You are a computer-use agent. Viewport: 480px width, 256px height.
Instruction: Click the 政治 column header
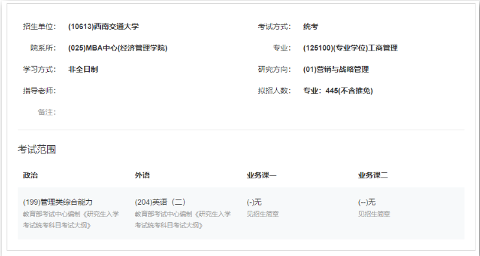tap(30, 176)
